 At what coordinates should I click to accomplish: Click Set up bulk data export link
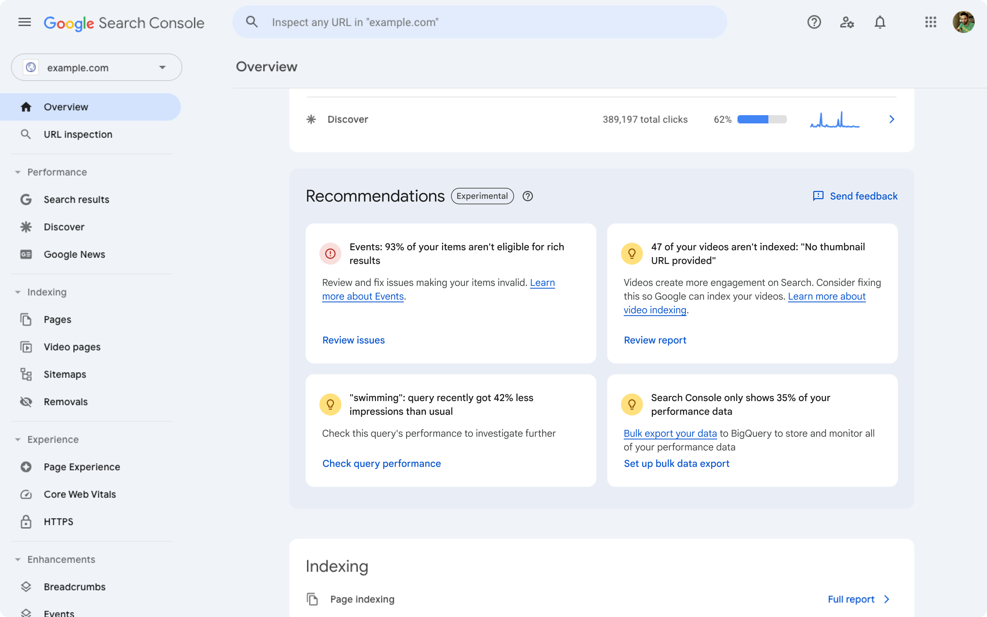(676, 463)
